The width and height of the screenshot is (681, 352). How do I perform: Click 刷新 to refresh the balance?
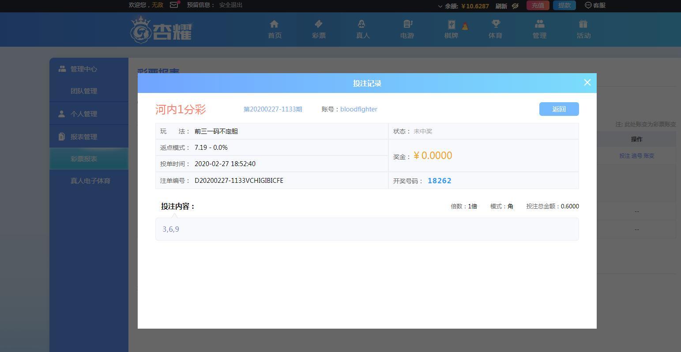[x=501, y=6]
